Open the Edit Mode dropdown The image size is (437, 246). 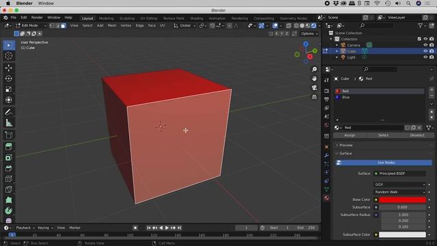pyautogui.click(x=31, y=26)
